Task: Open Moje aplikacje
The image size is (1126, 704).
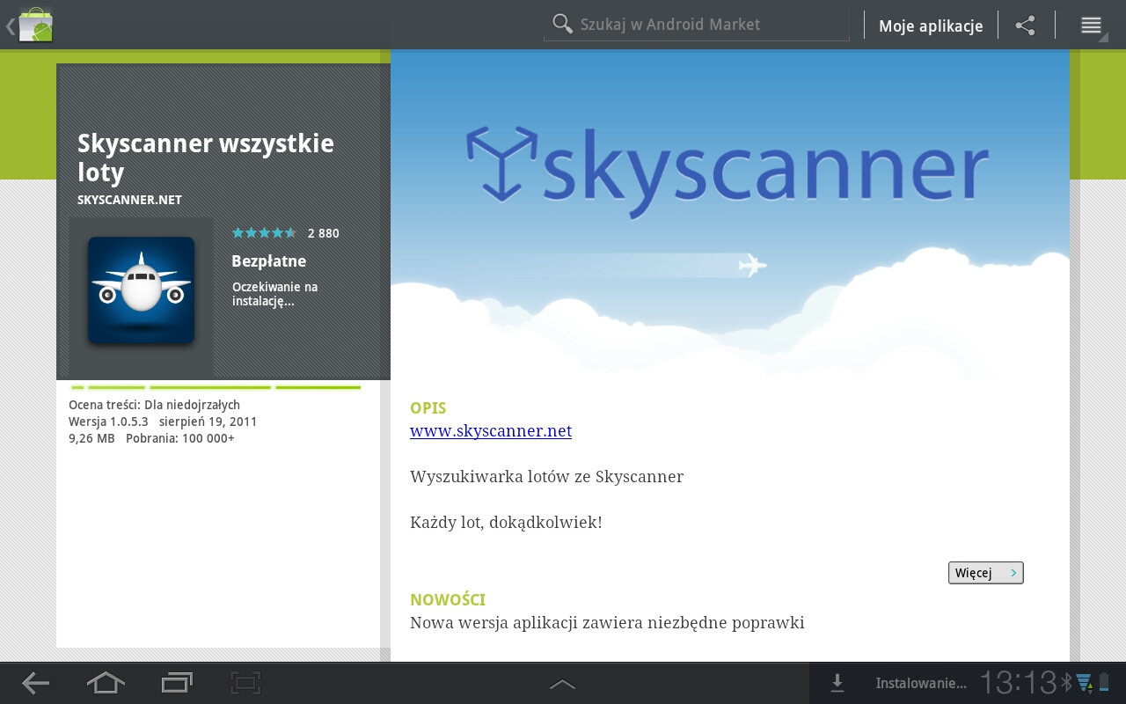Action: tap(931, 26)
